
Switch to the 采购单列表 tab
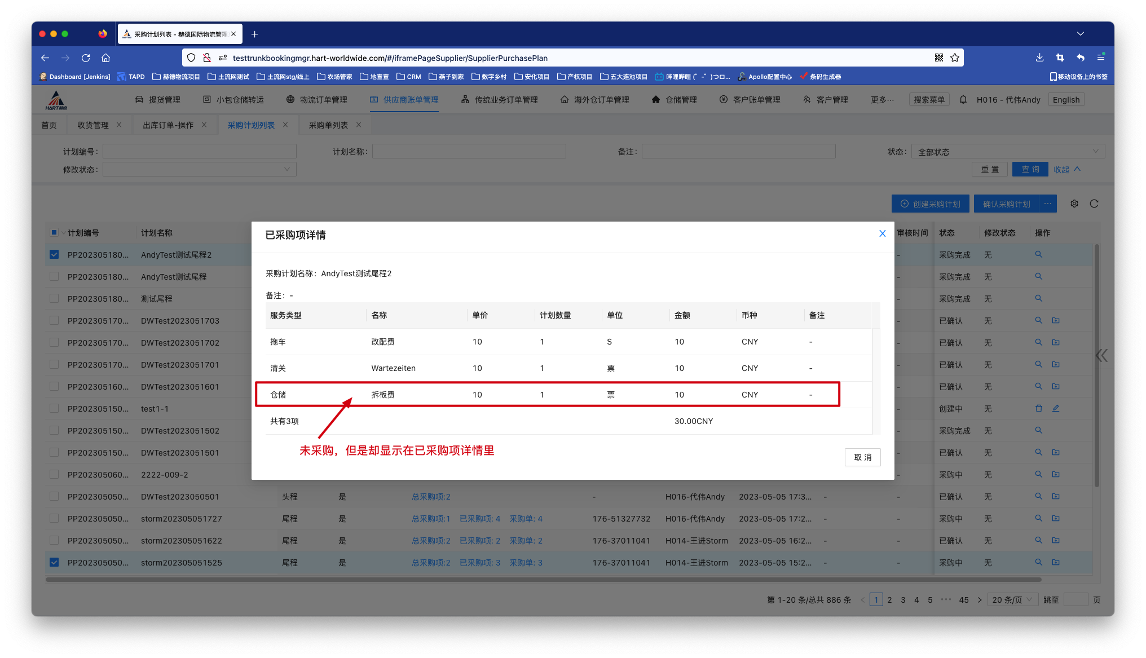pyautogui.click(x=328, y=125)
